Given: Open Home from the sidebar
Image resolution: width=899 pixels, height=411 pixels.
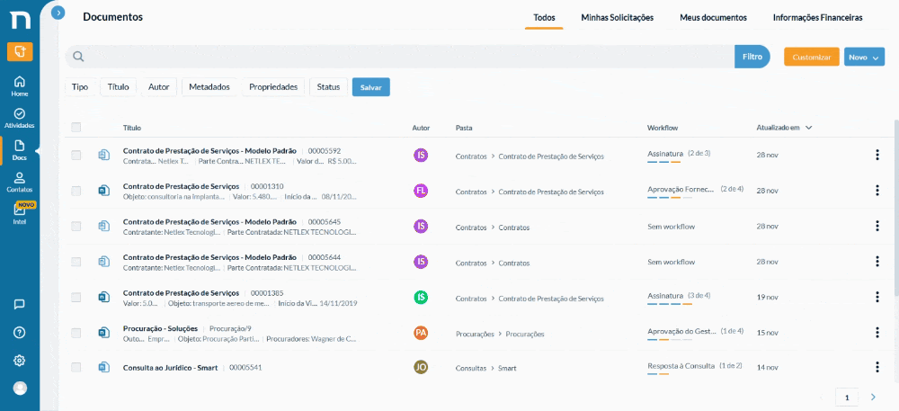Looking at the screenshot, I should pyautogui.click(x=20, y=86).
